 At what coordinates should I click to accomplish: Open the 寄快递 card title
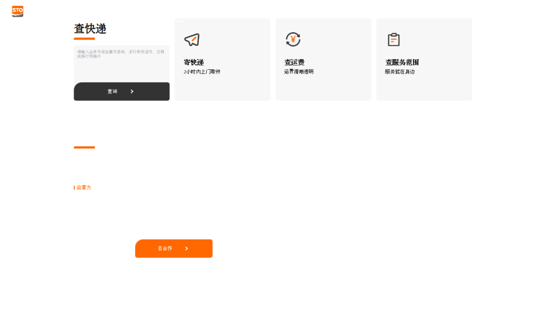coord(194,62)
